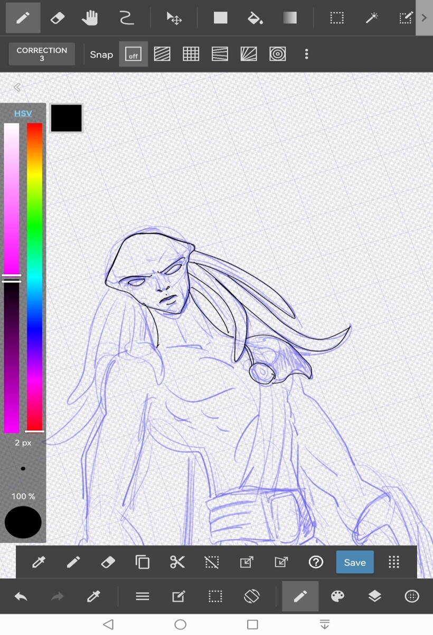This screenshot has width=433, height=635.
Task: Tap the 100 % opacity label
Action: pos(23,496)
